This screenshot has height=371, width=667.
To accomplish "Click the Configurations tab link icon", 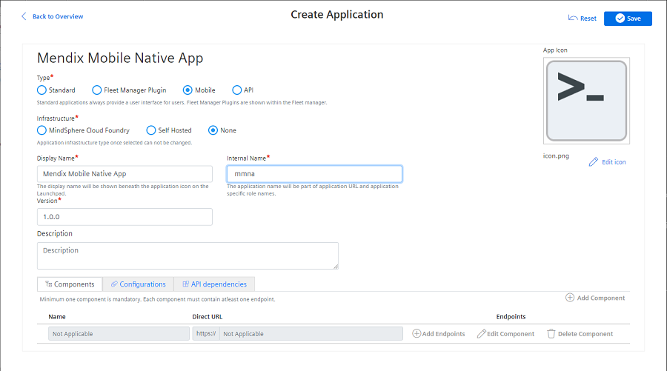I will 114,284.
